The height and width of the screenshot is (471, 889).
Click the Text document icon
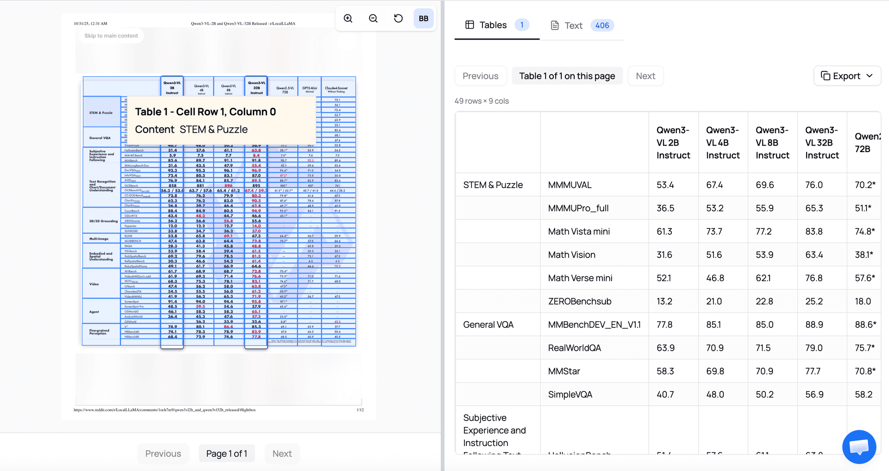(555, 25)
